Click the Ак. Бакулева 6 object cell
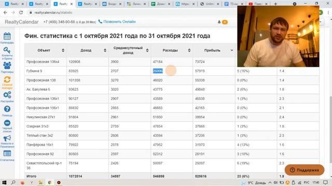 tap(46, 89)
